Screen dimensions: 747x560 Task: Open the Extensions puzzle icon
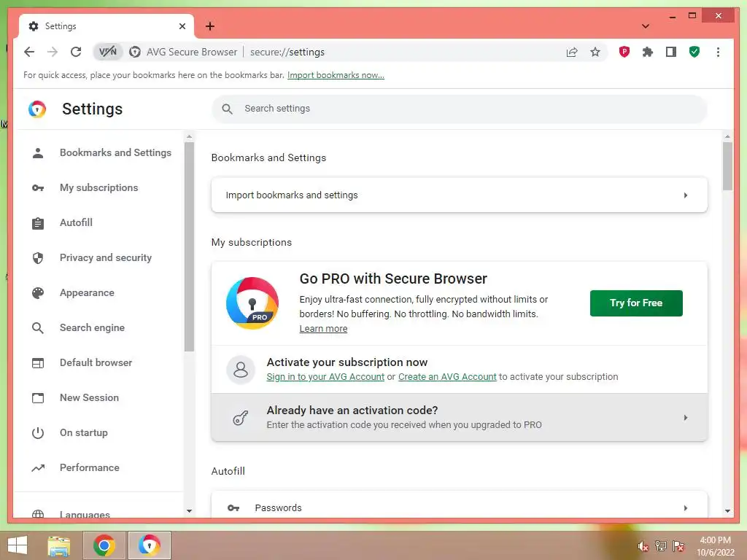[x=648, y=52]
